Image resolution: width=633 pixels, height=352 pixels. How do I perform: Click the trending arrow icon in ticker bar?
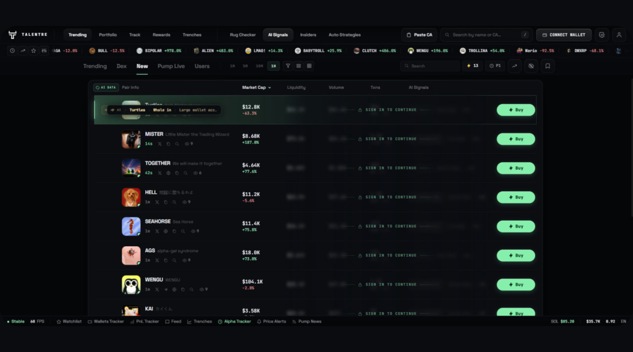point(23,50)
